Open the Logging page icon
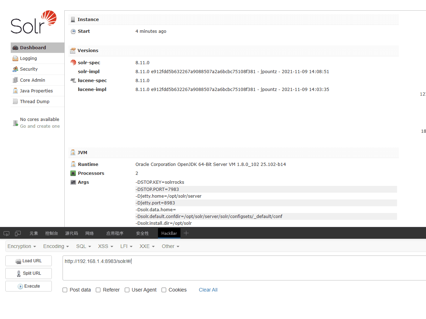The width and height of the screenshot is (426, 319). (x=15, y=59)
